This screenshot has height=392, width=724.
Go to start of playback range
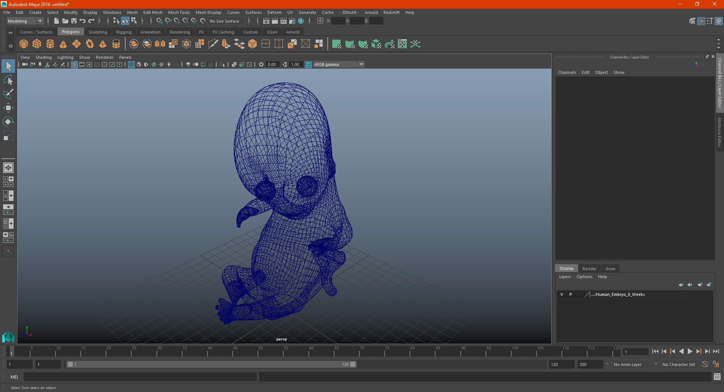655,351
